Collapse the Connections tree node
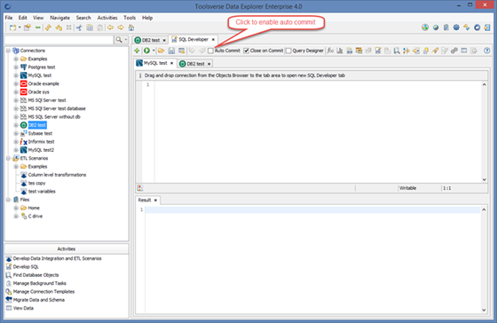Viewport: 497px width, 323px height. tap(8, 51)
